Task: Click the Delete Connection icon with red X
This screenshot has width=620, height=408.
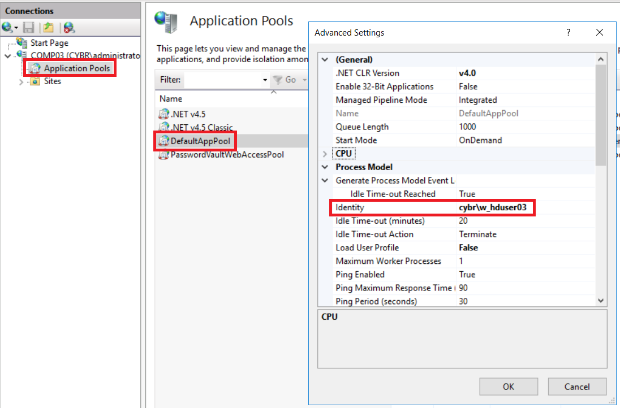Action: [69, 27]
